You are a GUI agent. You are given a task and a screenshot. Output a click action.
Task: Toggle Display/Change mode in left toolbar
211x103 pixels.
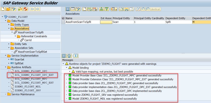point(14,9)
